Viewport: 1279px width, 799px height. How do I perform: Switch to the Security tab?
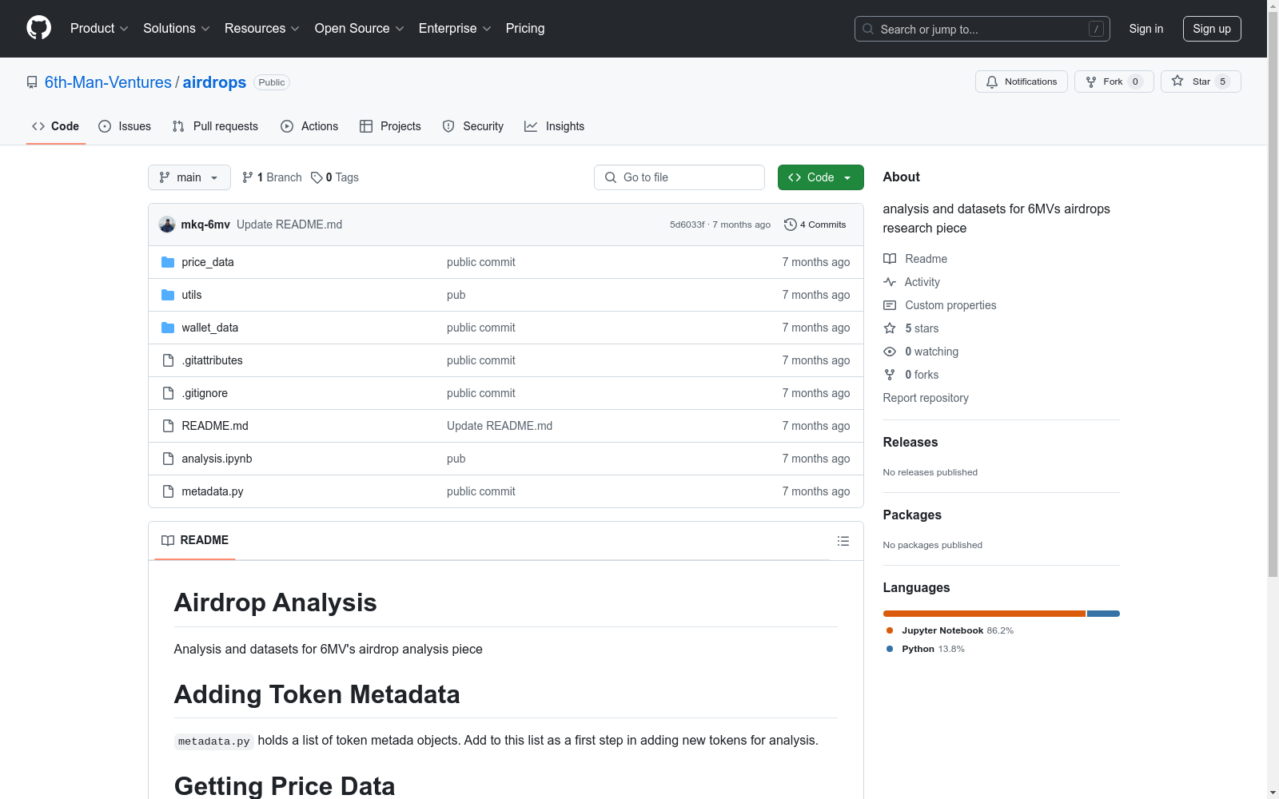click(473, 126)
